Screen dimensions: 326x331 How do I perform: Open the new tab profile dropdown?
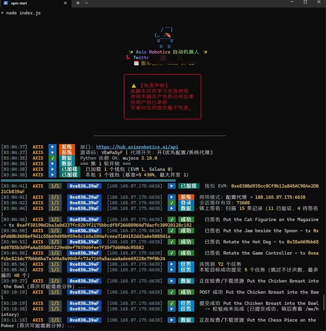click(86, 3)
